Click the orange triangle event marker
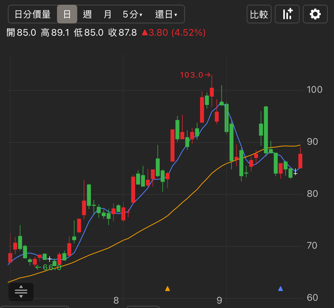 (168, 288)
